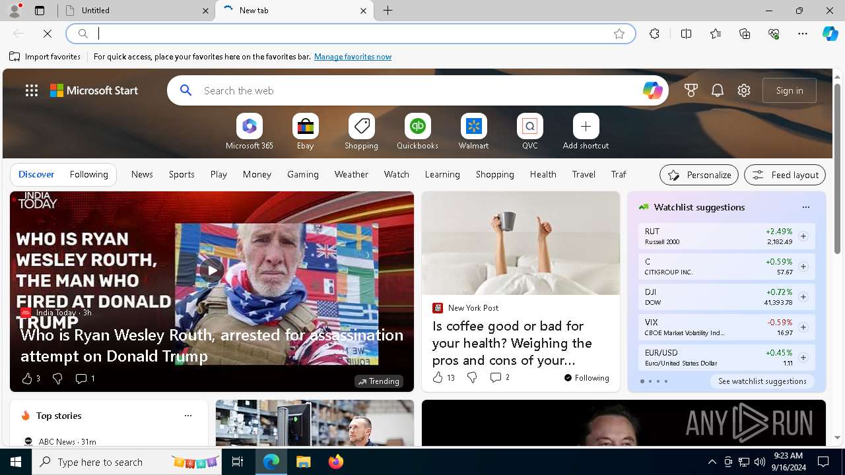Open Edge Settings and more menu
The image size is (845, 475).
point(803,34)
